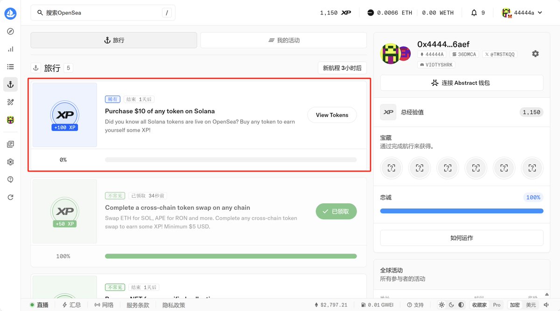This screenshot has height=311, width=560.
Task: Click the slash shortcut key in search bar
Action: pyautogui.click(x=167, y=13)
